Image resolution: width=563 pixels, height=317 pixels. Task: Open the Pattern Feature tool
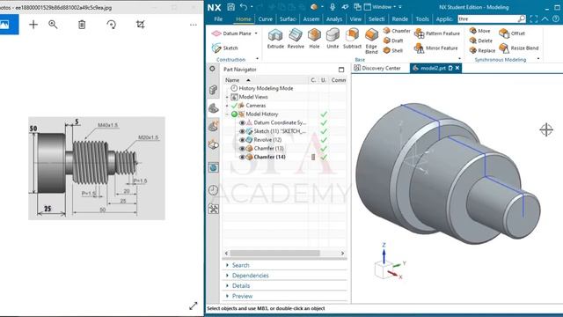point(436,33)
